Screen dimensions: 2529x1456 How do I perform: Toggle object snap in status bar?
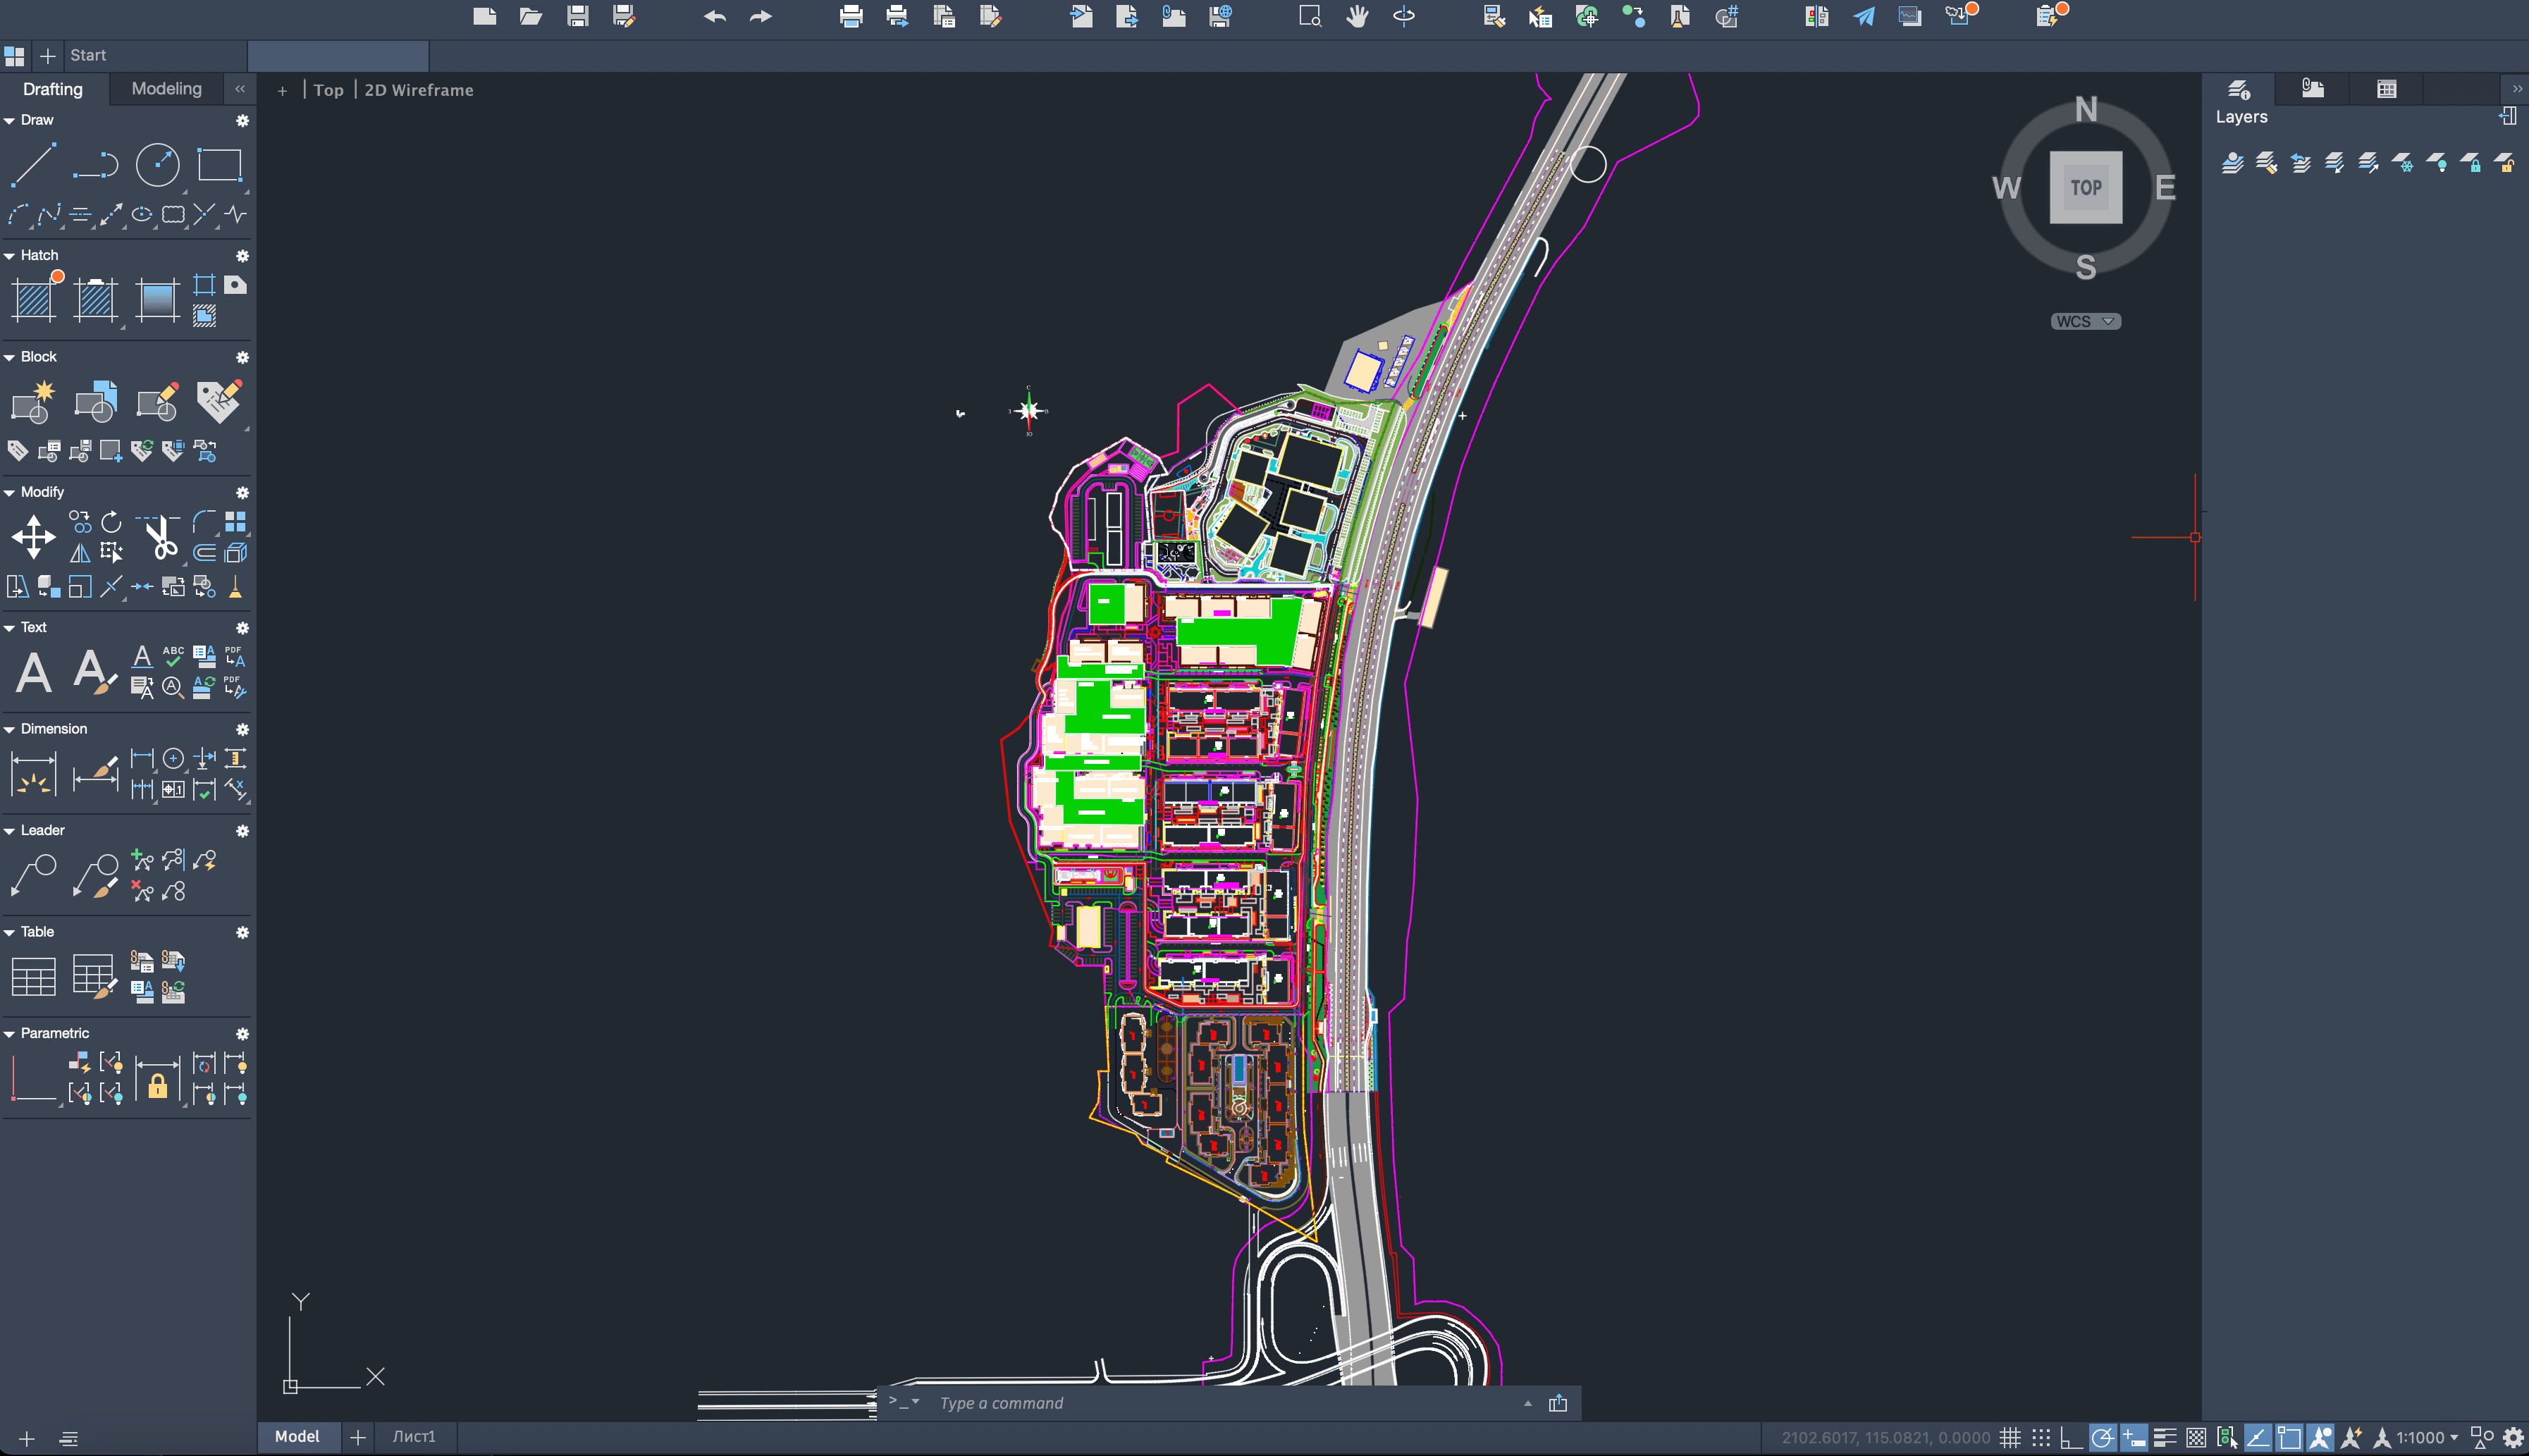tap(2288, 1438)
